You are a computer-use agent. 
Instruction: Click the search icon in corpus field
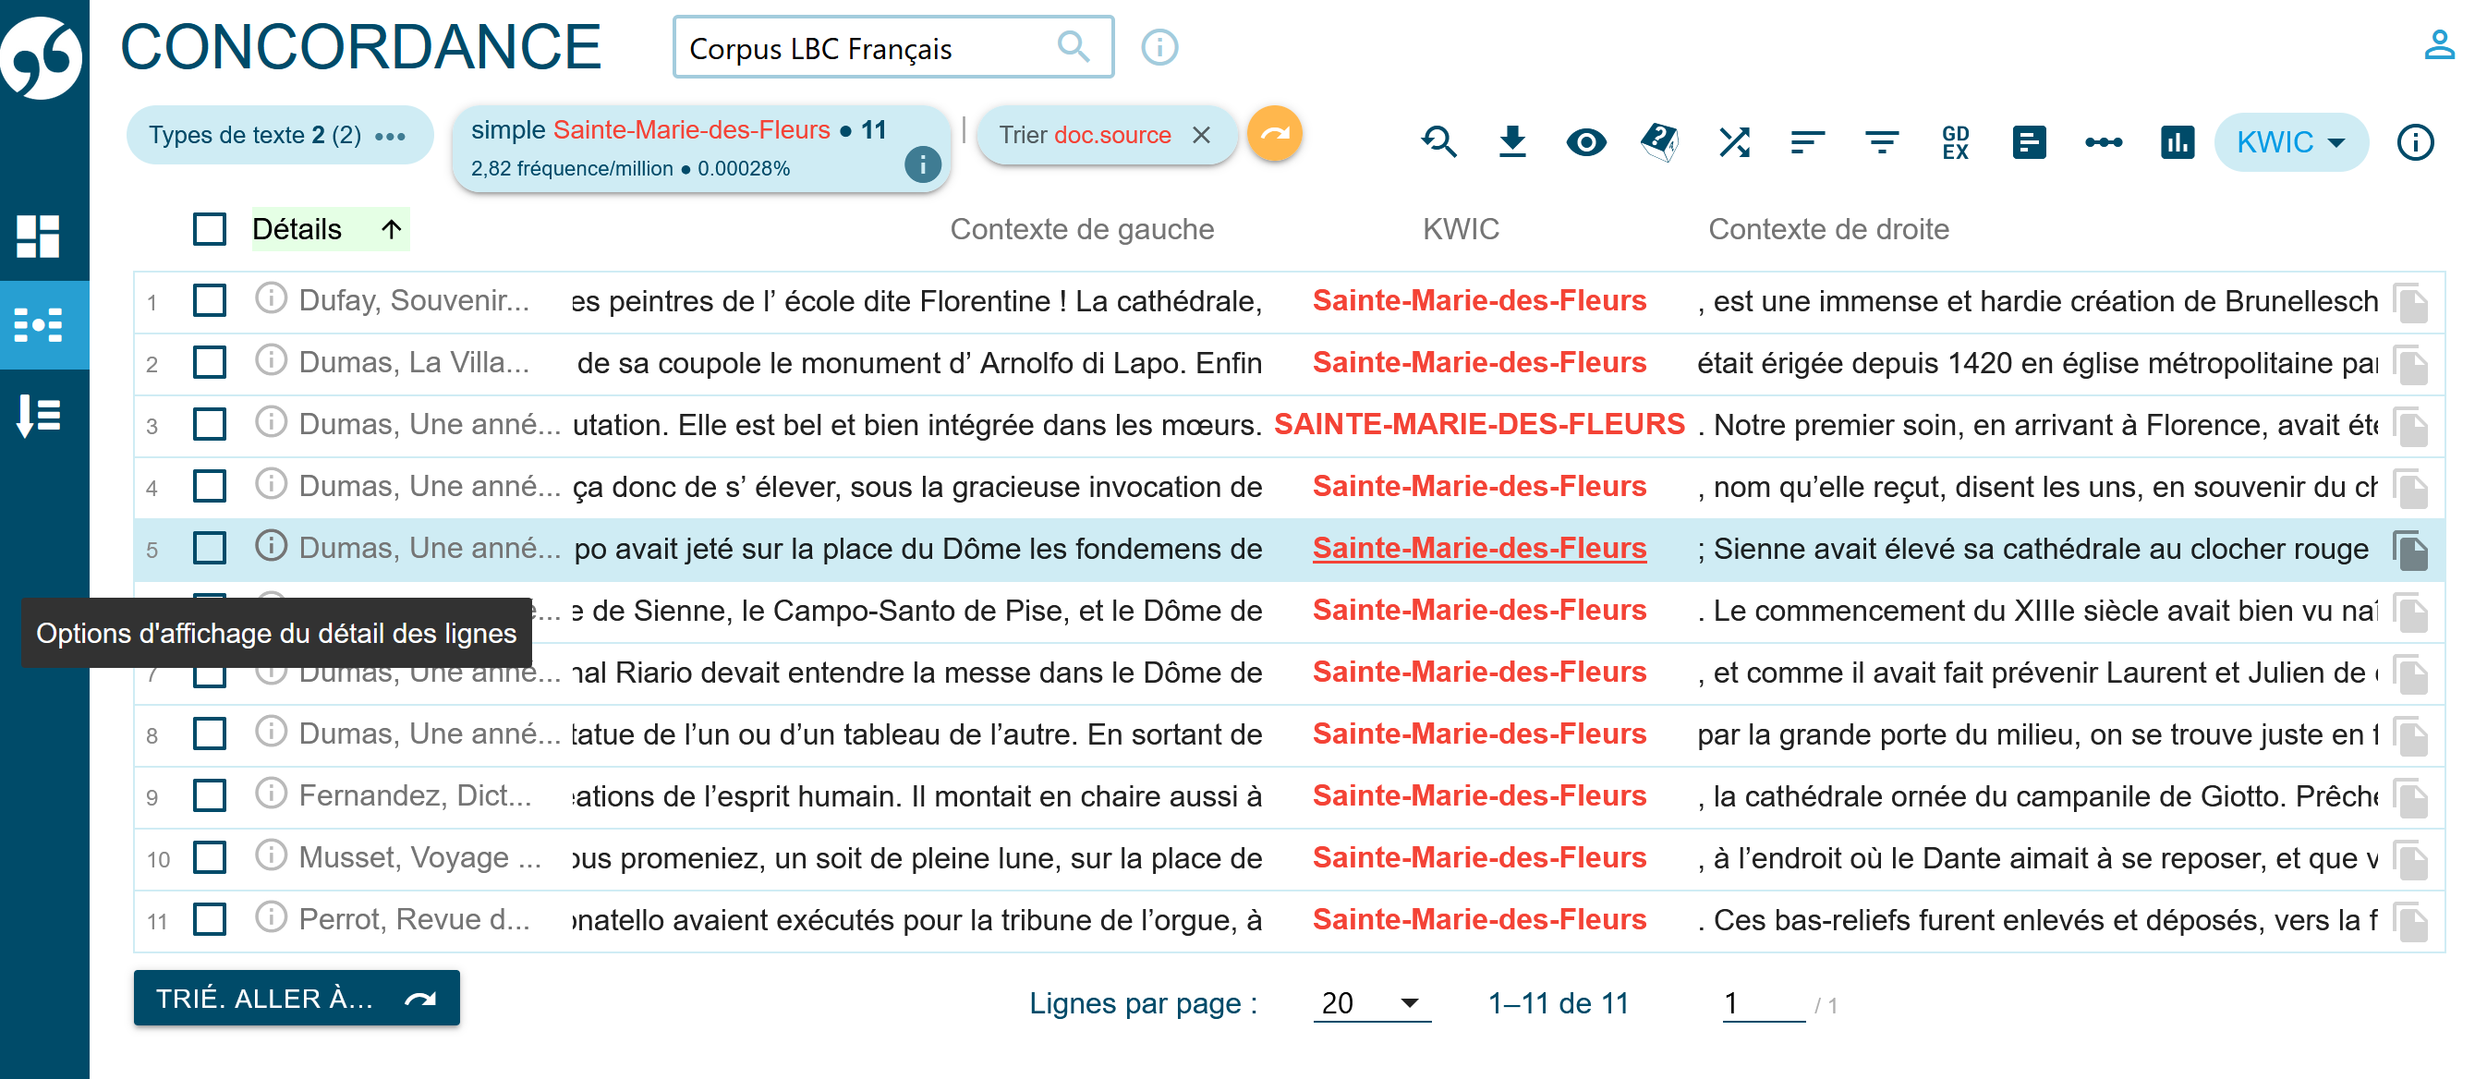pos(1074,47)
